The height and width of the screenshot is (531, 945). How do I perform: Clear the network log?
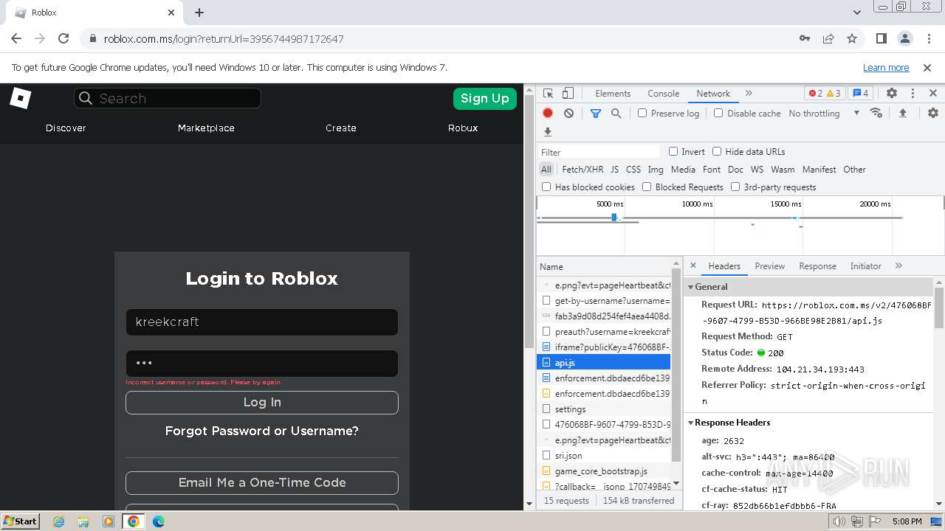(x=568, y=113)
